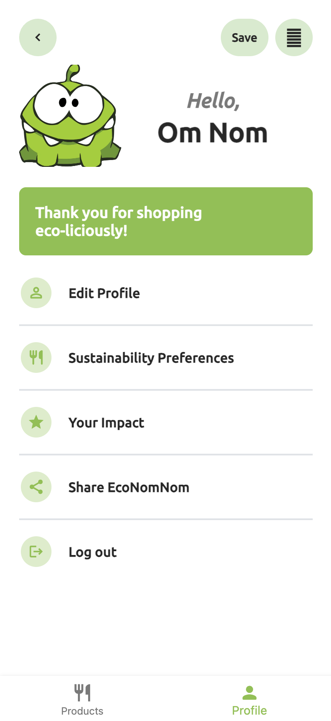Click the Om Nom name heading
The image size is (331, 721).
212,133
